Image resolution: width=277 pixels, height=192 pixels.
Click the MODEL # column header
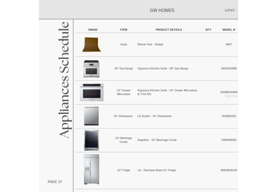[x=229, y=30]
